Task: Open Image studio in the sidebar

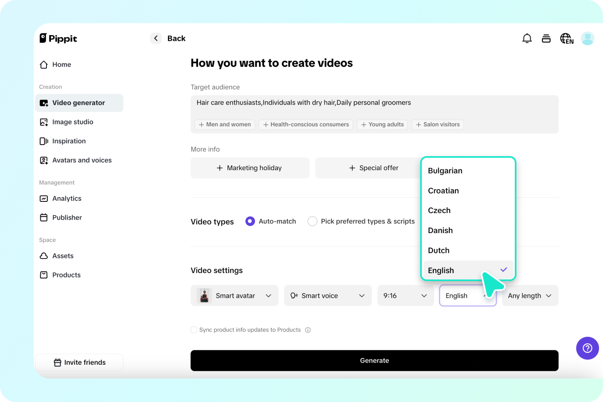Action: click(x=79, y=122)
